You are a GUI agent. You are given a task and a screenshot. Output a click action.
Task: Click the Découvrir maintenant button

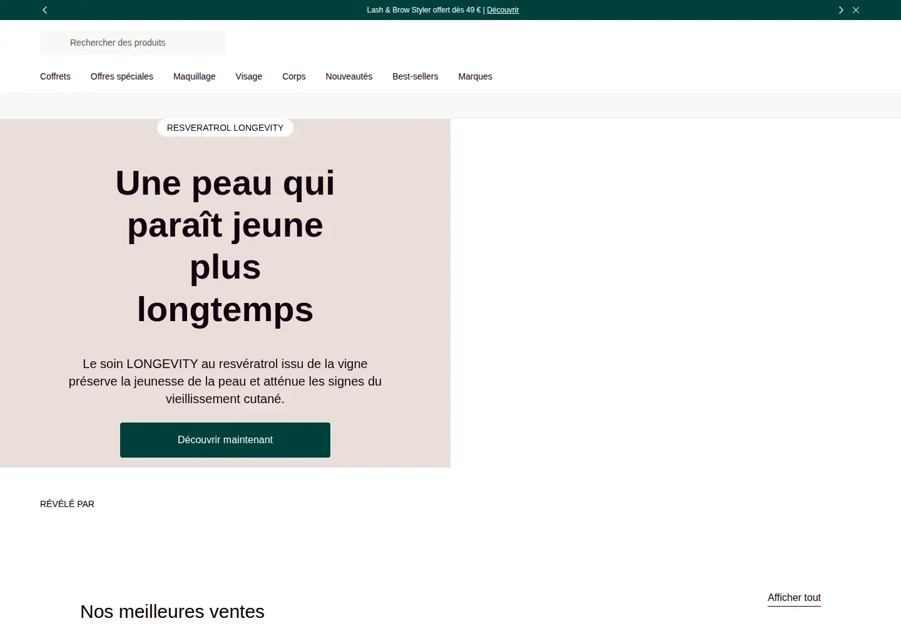(x=225, y=440)
